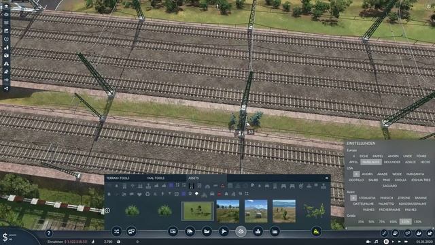The image size is (435, 245).
Task: Set Größe to 100%
Action: pyautogui.click(x=393, y=222)
